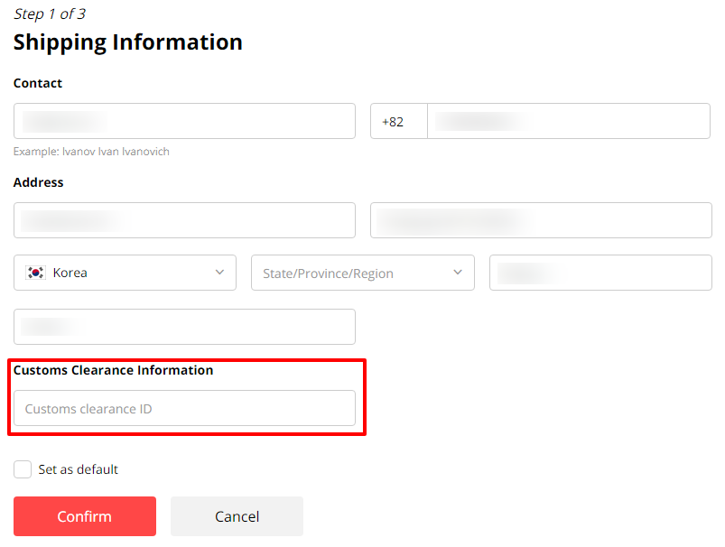Image resolution: width=725 pixels, height=547 pixels.
Task: Click the "Contact" section heading
Action: (x=38, y=83)
